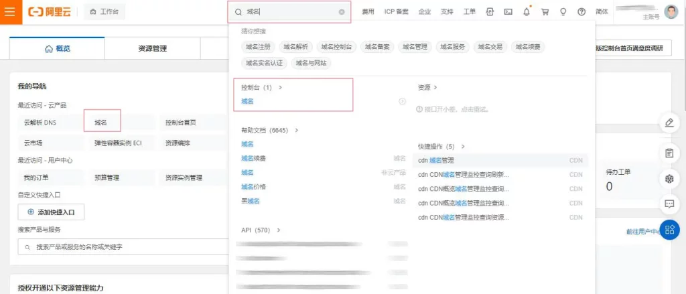Image resolution: width=686 pixels, height=294 pixels.
Task: Open the ICP 备案 menu
Action: [397, 12]
